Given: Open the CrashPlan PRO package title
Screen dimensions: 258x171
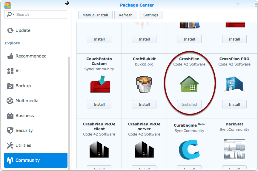Looking at the screenshot, I should click(234, 59).
